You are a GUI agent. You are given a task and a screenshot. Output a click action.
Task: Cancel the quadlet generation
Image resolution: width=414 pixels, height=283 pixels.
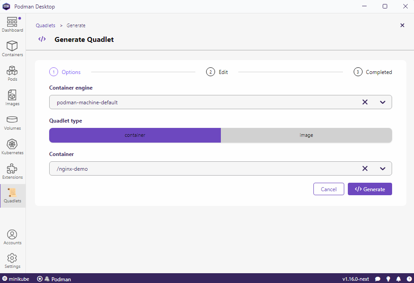point(329,189)
